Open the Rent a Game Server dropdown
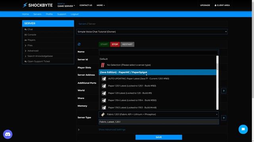254x142 pixels. tap(66, 5)
